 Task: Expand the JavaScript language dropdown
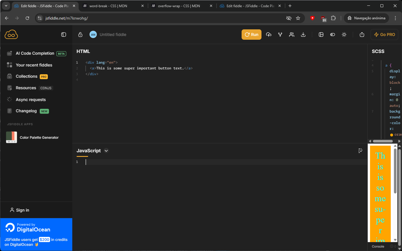(x=106, y=151)
